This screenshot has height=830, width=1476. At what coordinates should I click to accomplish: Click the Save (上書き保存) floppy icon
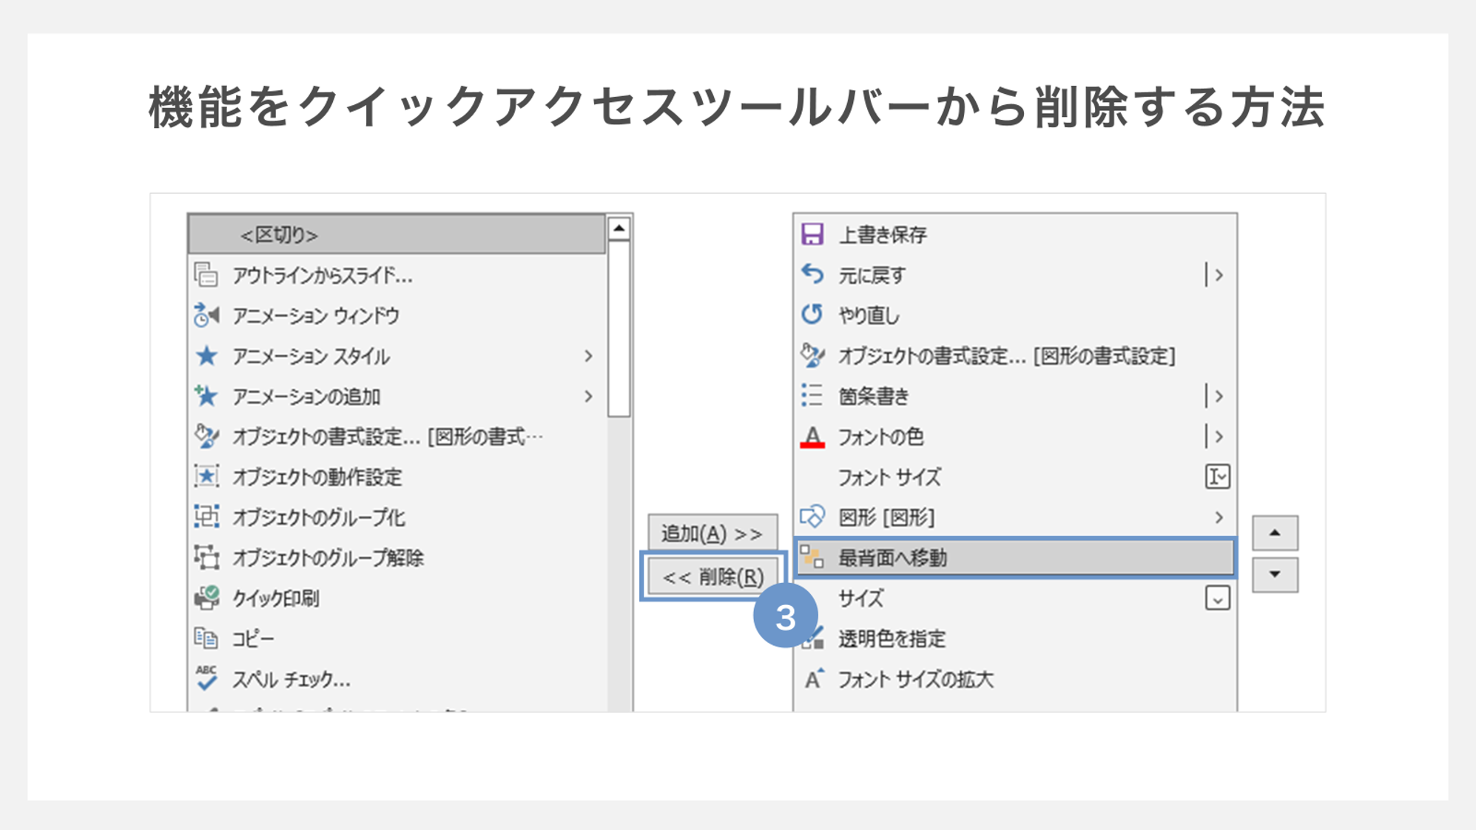pyautogui.click(x=812, y=235)
